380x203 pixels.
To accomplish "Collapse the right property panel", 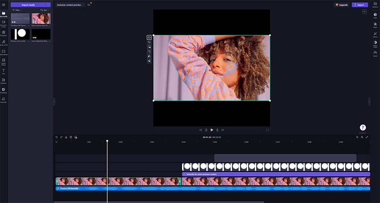I will tap(369, 101).
